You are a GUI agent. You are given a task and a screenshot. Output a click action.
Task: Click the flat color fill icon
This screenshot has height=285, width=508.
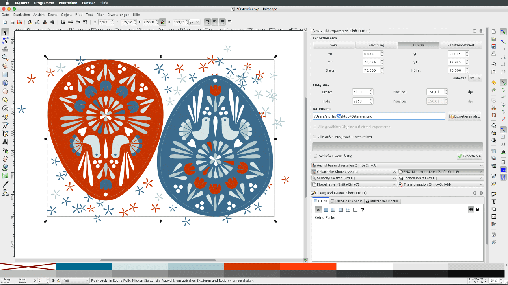326,210
